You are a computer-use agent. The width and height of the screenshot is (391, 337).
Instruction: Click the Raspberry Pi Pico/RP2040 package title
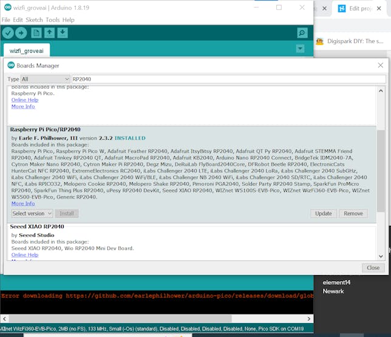pyautogui.click(x=45, y=129)
